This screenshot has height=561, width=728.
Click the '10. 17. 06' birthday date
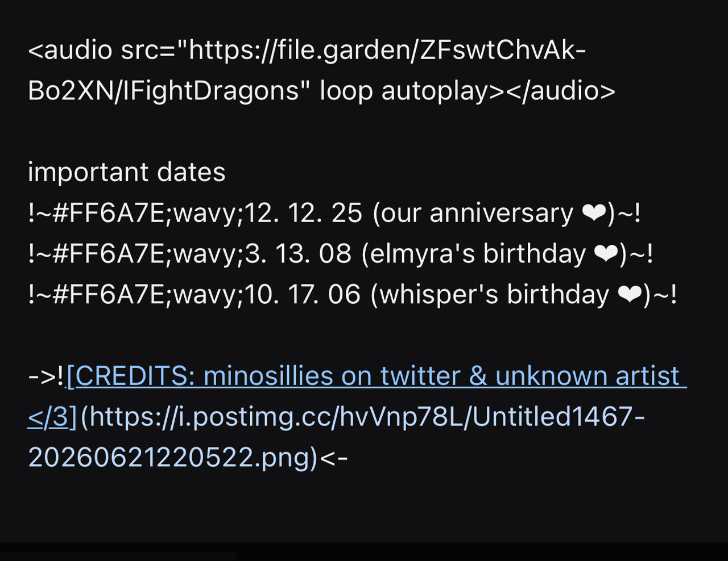(303, 295)
